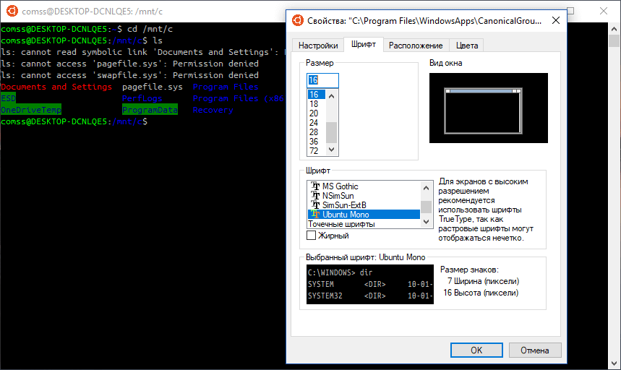The width and height of the screenshot is (621, 370).
Task: Click PerfLogs in the terminal listing
Action: 142,98
